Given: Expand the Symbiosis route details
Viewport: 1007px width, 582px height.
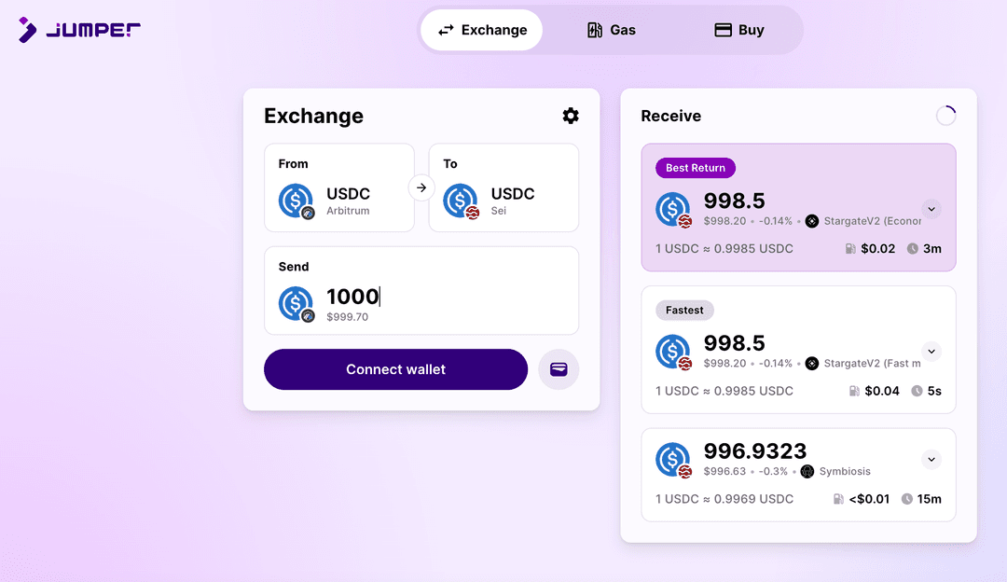Looking at the screenshot, I should [x=931, y=459].
